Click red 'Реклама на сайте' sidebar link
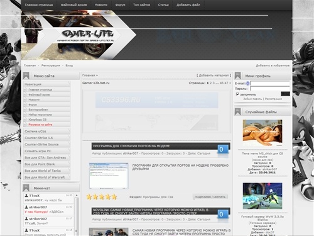314x236 pixels. 40,125
